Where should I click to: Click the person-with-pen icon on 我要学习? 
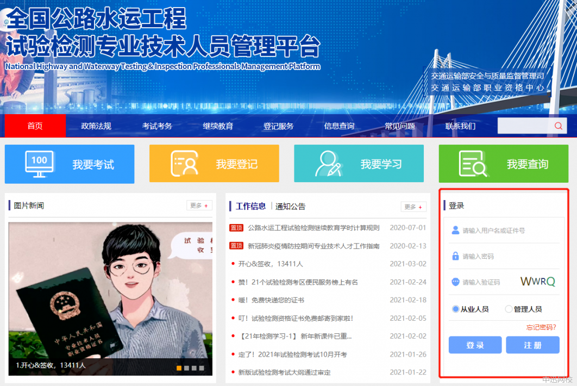pyautogui.click(x=329, y=164)
